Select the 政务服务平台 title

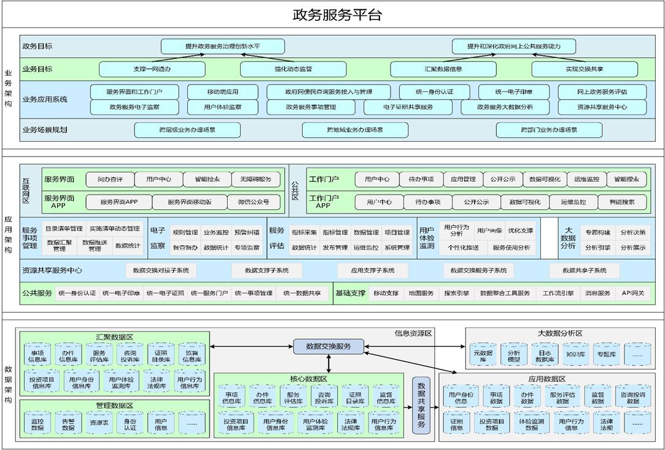[x=337, y=15]
